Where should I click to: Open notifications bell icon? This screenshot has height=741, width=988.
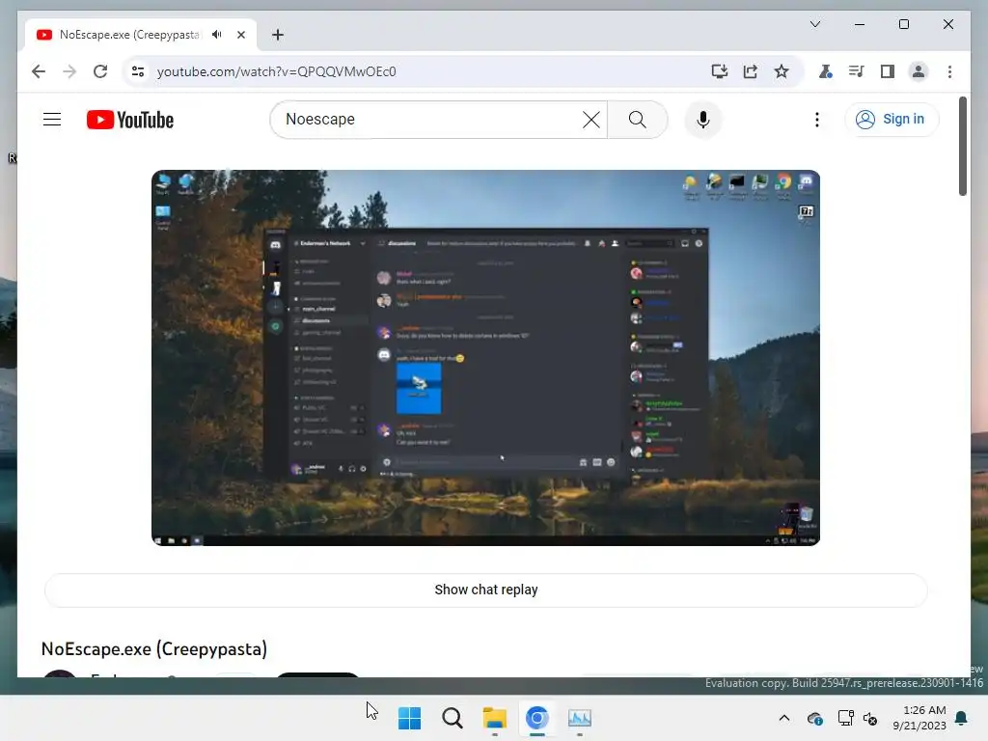click(962, 718)
